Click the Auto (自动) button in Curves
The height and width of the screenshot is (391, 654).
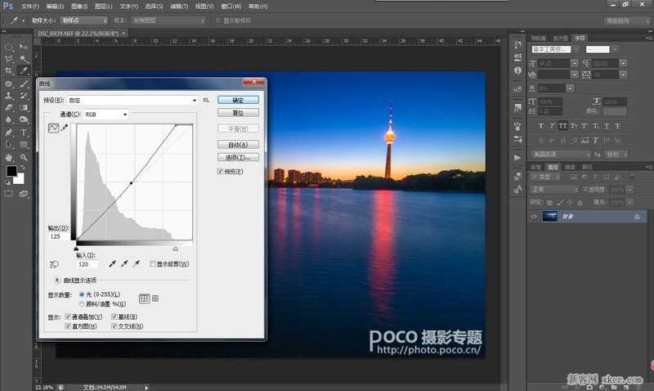coord(238,145)
